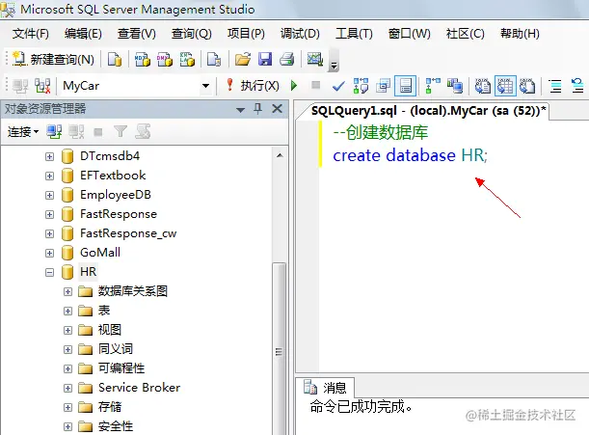Open the 窗口(W) menu
This screenshot has height=435, width=589.
click(409, 34)
